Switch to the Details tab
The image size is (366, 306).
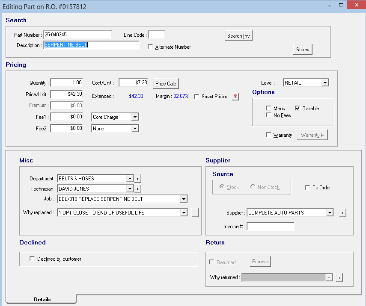tap(43, 299)
